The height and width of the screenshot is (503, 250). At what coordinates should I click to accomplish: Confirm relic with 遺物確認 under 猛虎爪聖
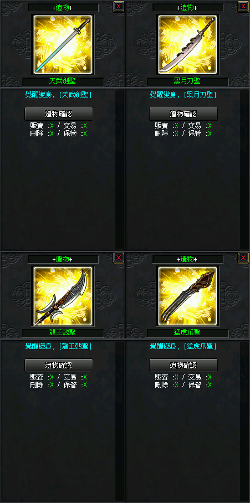183,365
